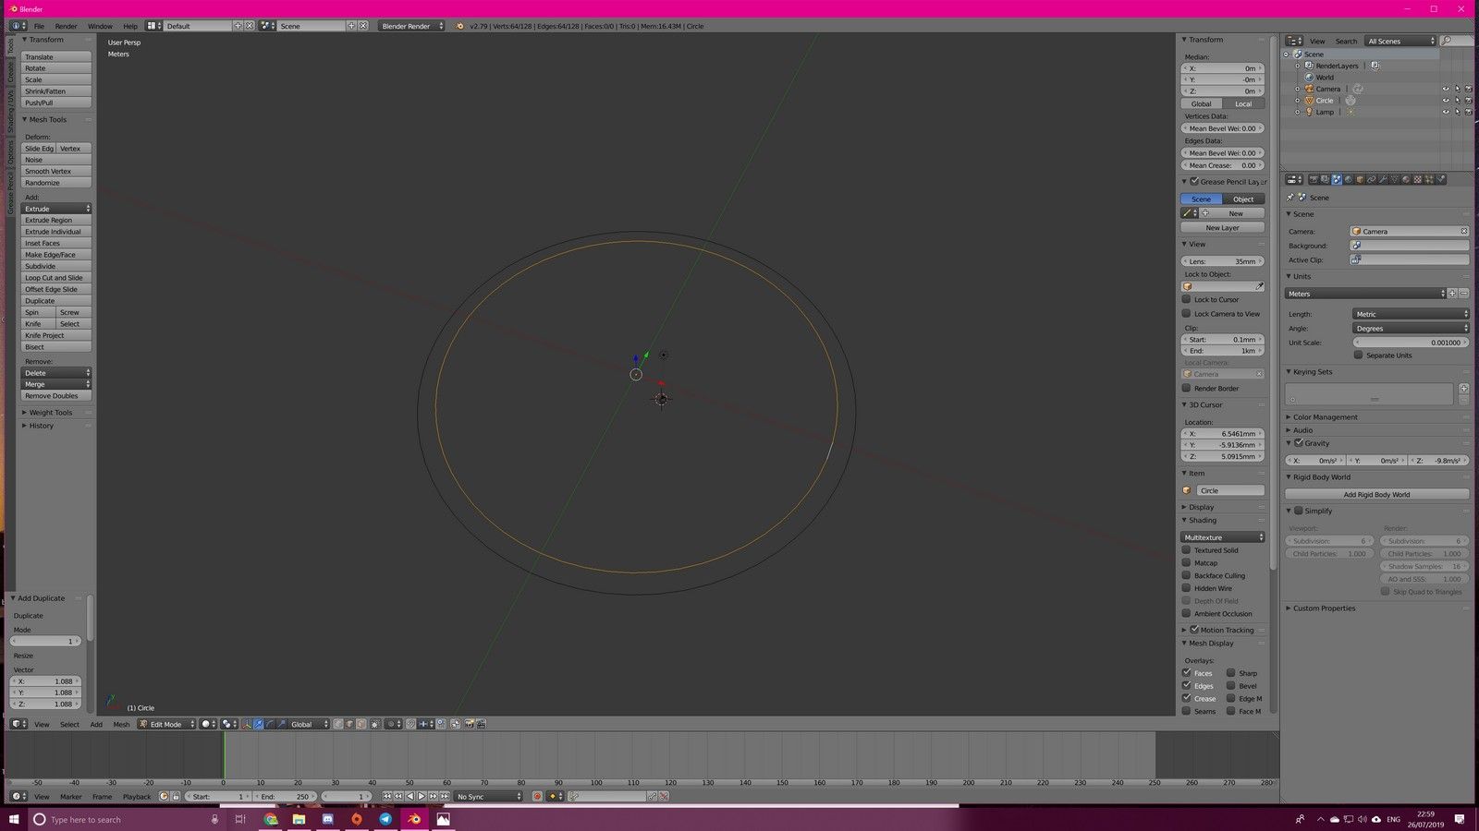Adjust Unit Scale value slider
Screen dimensions: 1479x831
(1411, 342)
